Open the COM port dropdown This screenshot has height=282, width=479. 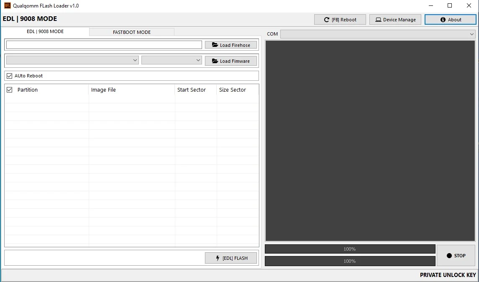[378, 34]
